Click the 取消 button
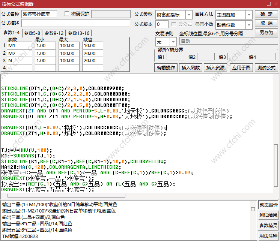280x241 pixels. [x=266, y=23]
